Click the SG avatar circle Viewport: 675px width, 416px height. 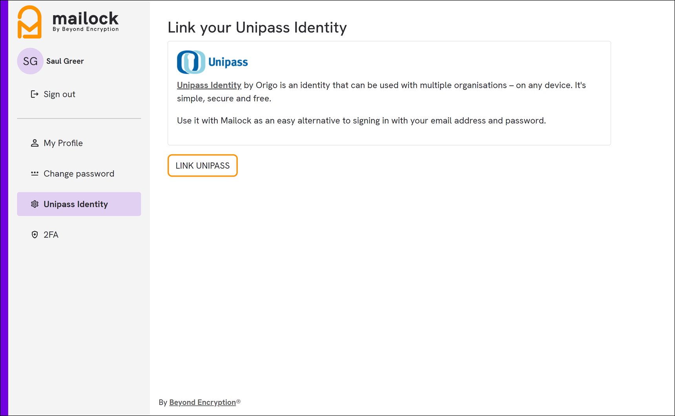pos(30,61)
